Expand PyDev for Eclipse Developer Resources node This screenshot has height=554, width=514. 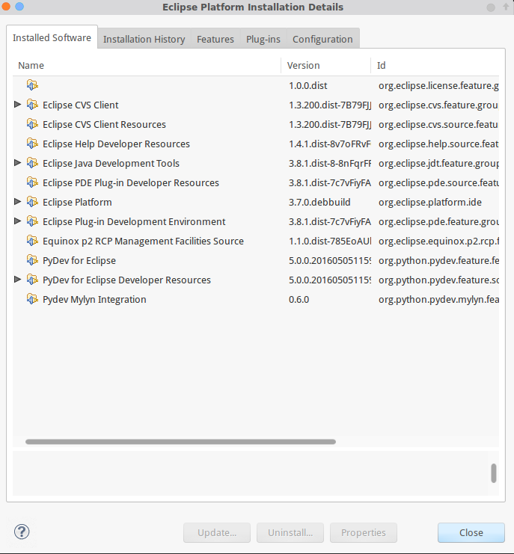point(17,279)
